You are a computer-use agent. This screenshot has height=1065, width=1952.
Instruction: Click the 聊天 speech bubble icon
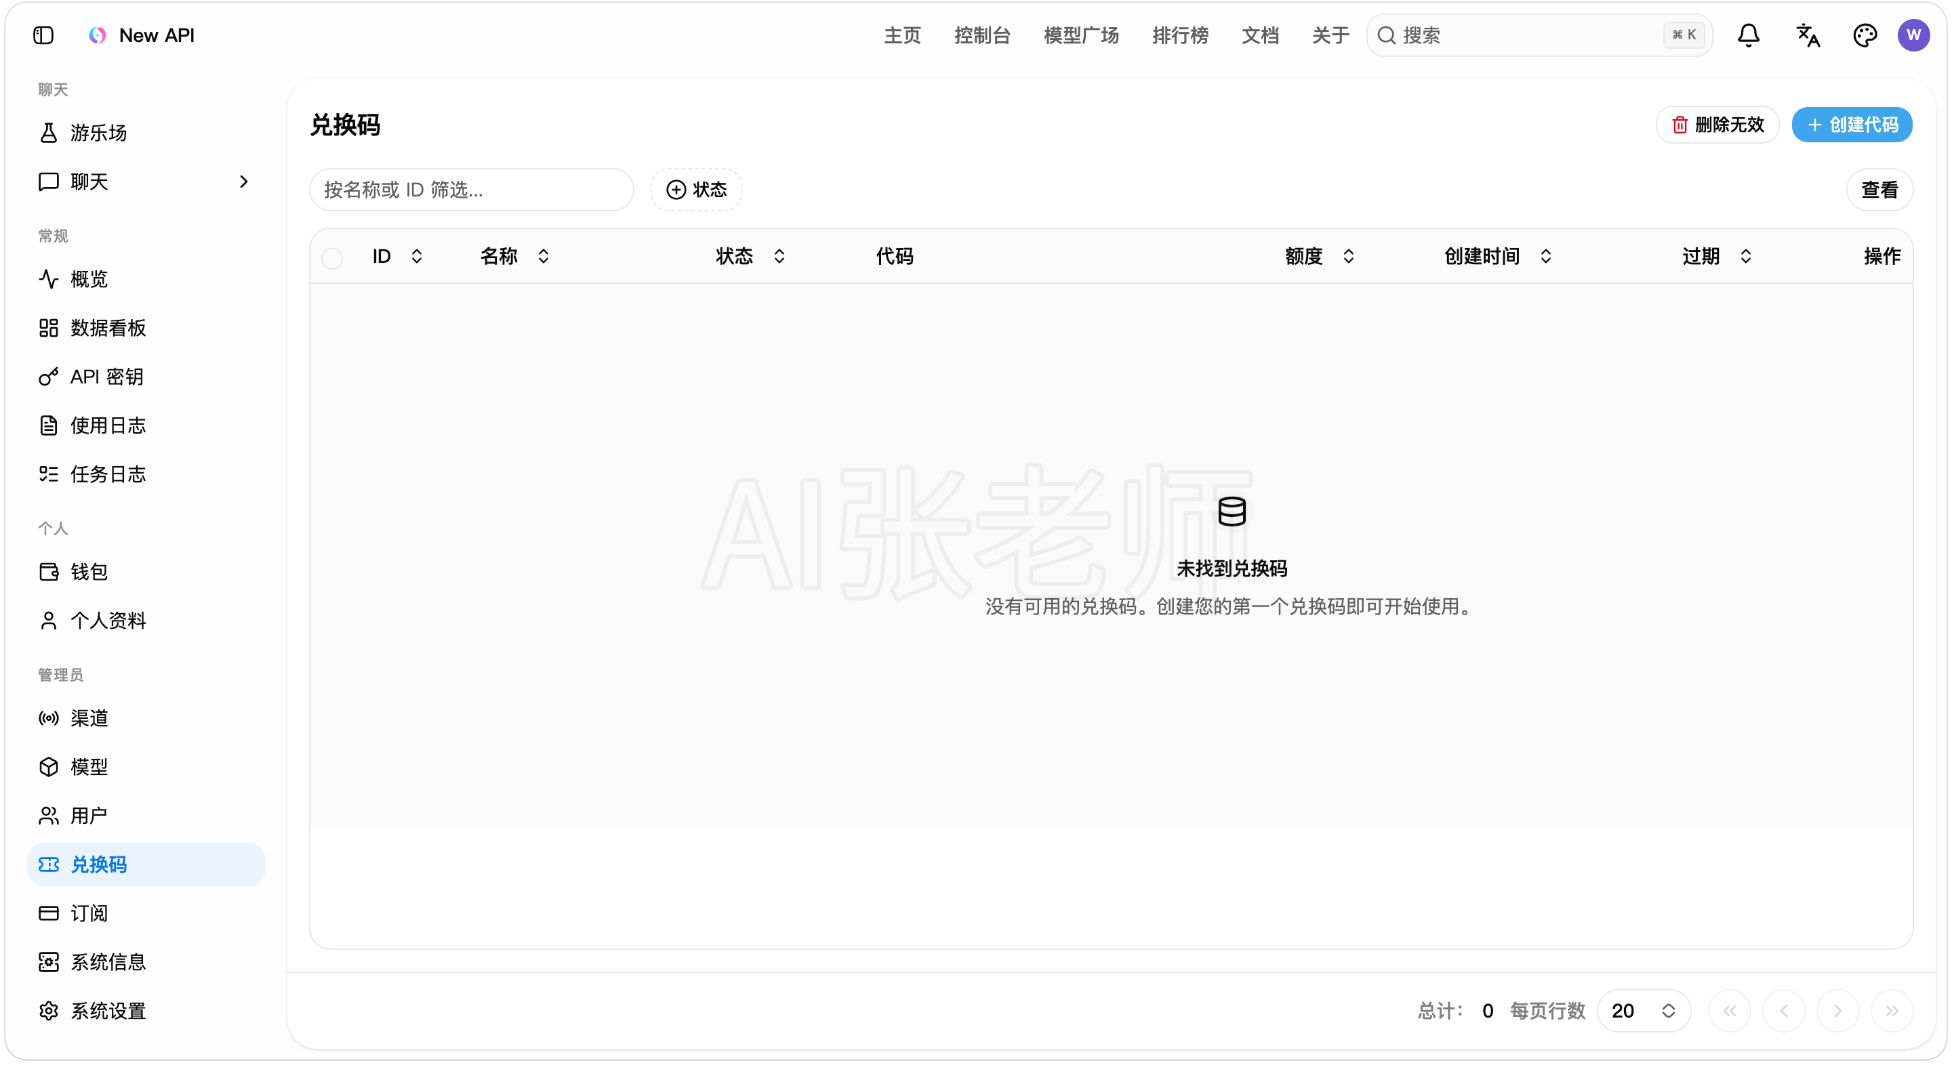click(x=49, y=182)
